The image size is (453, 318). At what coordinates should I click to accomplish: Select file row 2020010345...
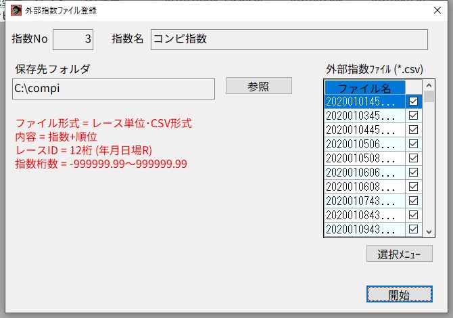coord(365,116)
